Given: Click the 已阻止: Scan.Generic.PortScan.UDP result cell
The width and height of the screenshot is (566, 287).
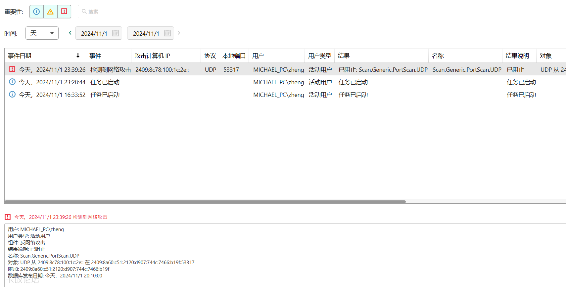Looking at the screenshot, I should 383,69.
